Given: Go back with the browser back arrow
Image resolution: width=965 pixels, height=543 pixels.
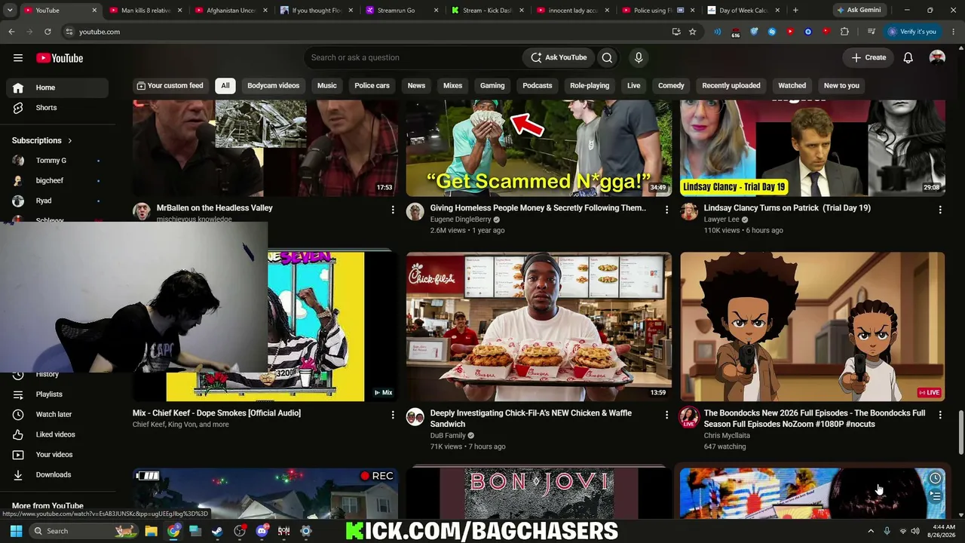Looking at the screenshot, I should 11,32.
